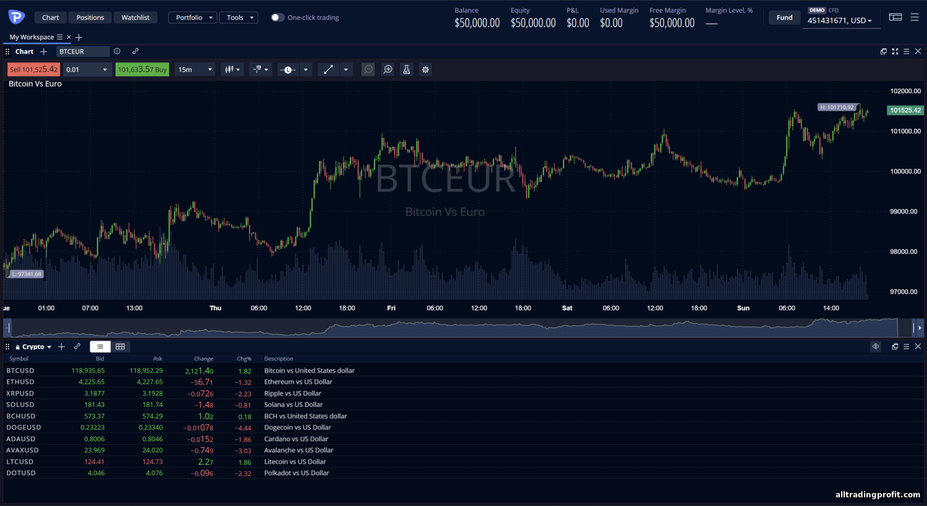
Task: Select the ETHUSD row in watchlist
Action: (x=20, y=382)
